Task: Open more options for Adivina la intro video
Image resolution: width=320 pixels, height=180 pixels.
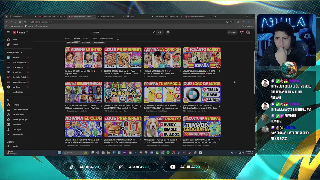Action: pyautogui.click(x=101, y=71)
